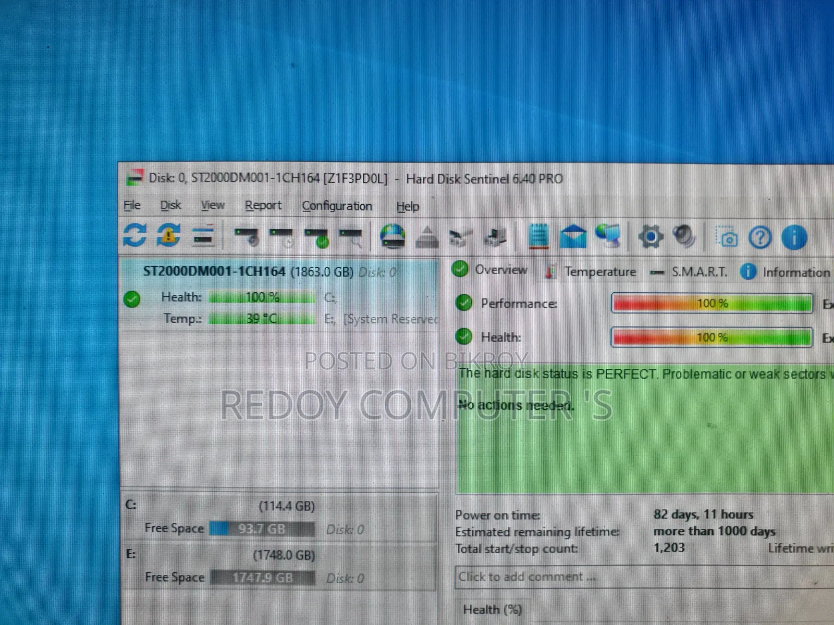
Task: Click the 'E:, [System Reserved' drive text
Action: (381, 319)
